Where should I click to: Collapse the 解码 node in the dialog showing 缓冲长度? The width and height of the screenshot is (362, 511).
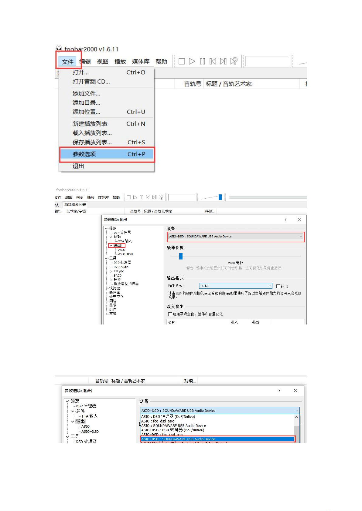click(111, 237)
